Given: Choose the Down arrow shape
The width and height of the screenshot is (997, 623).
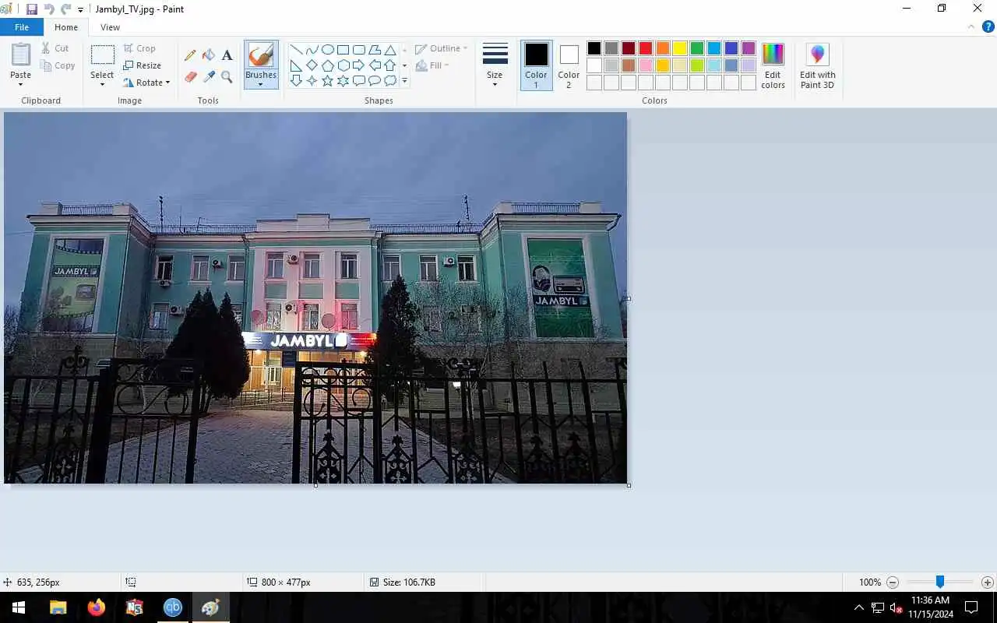Looking at the screenshot, I should point(297,81).
